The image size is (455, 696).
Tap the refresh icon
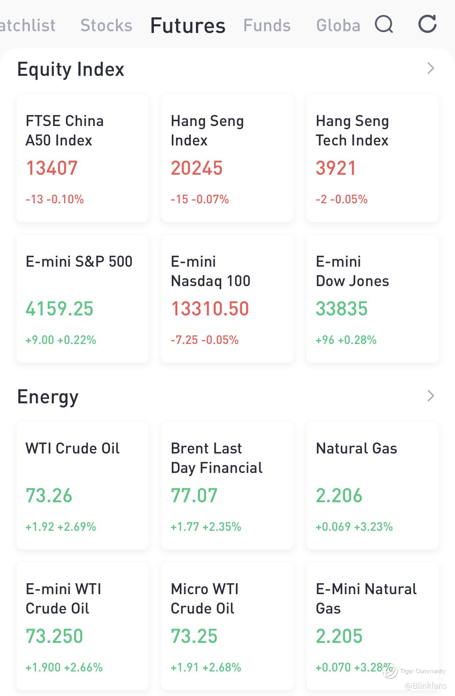pyautogui.click(x=427, y=25)
